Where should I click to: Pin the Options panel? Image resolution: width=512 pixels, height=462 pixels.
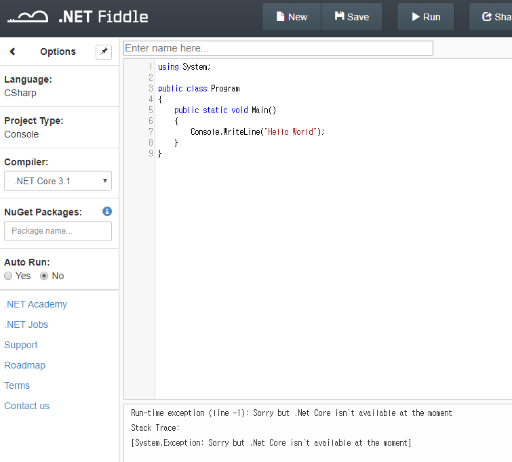point(104,52)
